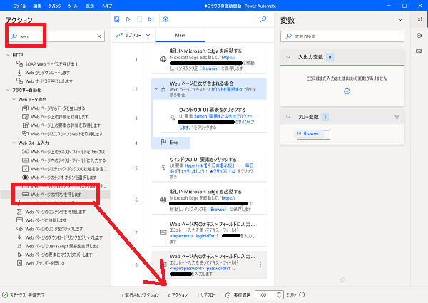428x303 pixels.
Task: Select action 6 新しい Microsoft Edge を起動する
Action: click(x=209, y=200)
